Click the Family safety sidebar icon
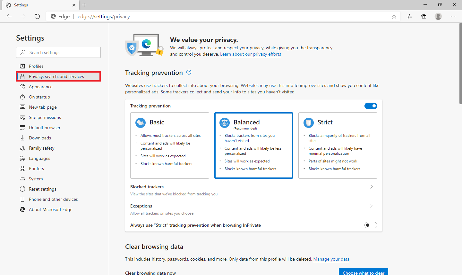The width and height of the screenshot is (462, 275). click(x=22, y=148)
